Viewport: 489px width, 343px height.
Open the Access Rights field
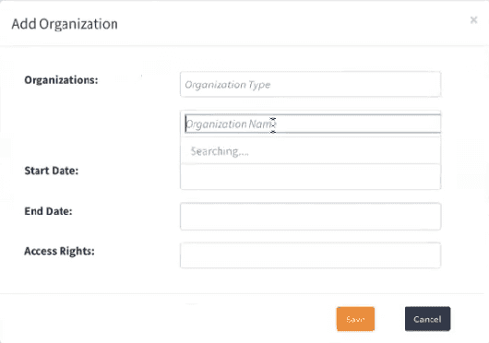pos(310,255)
